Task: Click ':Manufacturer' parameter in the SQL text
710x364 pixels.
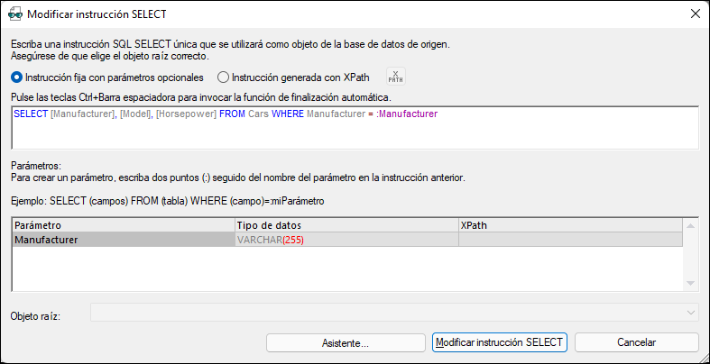Action: click(407, 114)
